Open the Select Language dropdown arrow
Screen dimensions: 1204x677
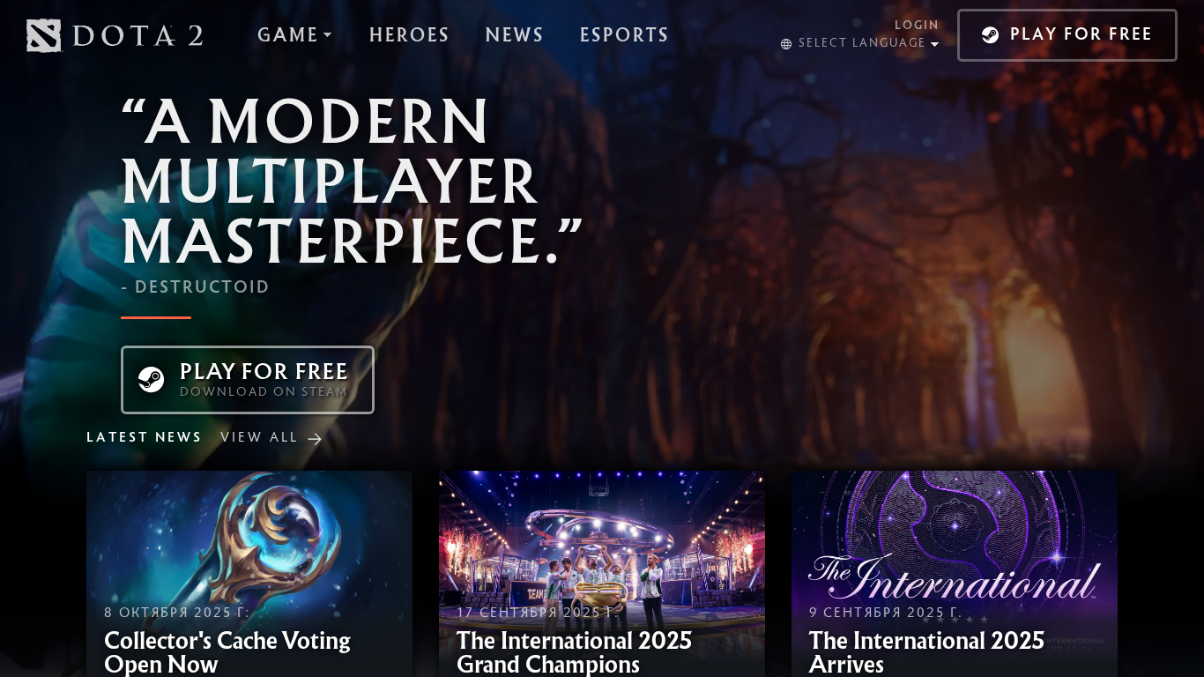[x=934, y=44]
